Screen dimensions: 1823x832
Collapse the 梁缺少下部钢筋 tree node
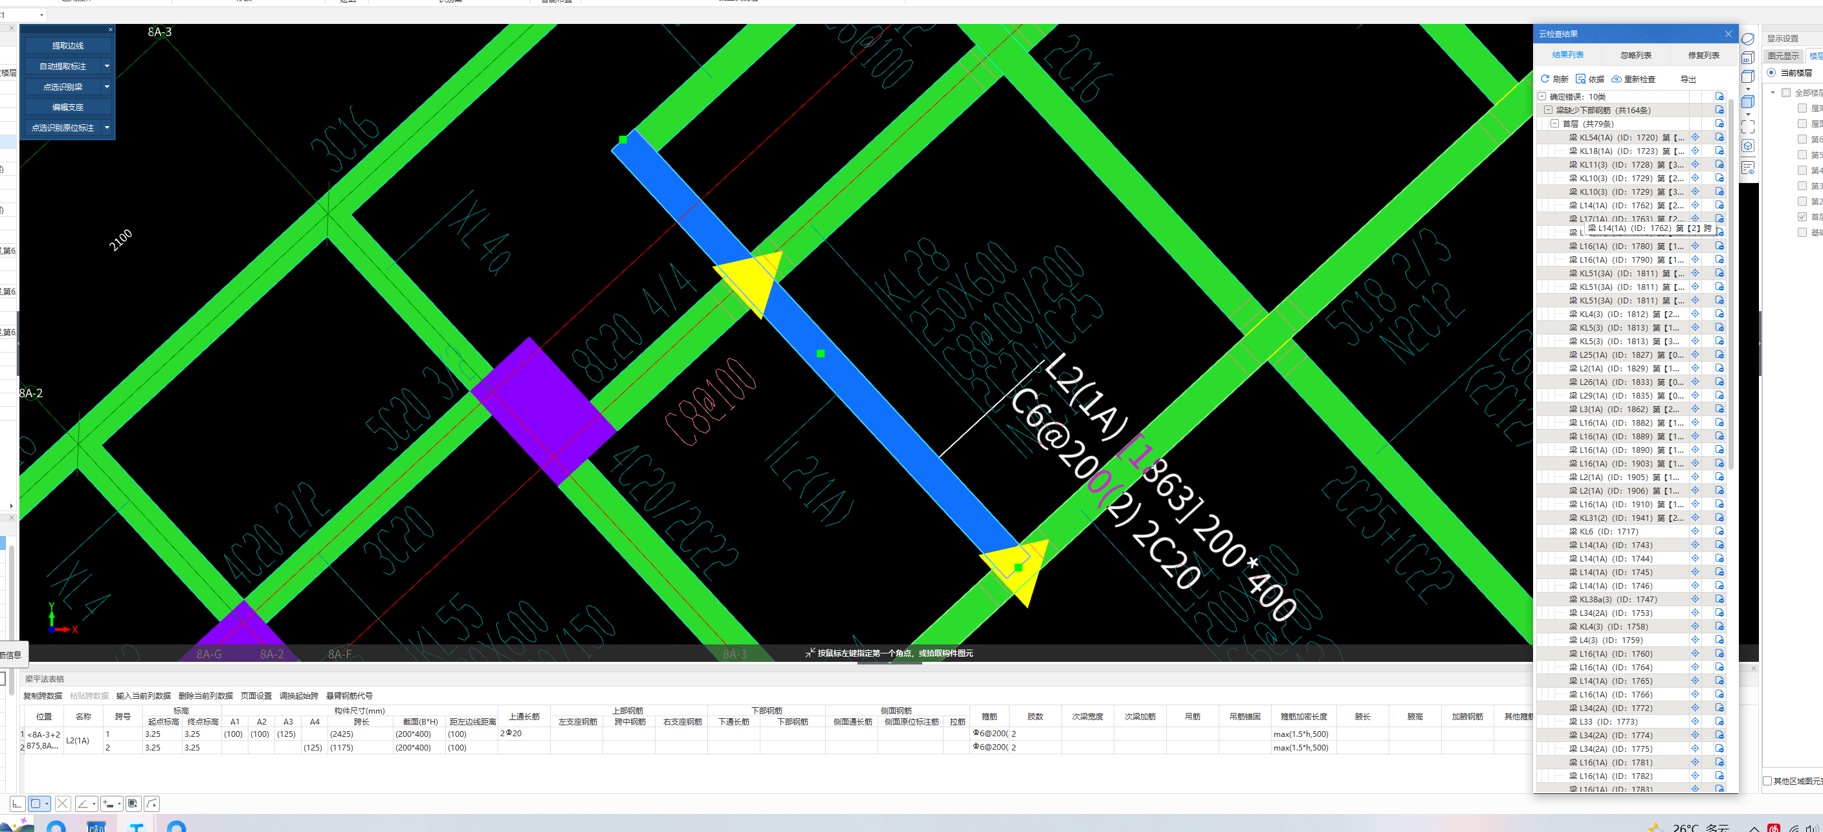tap(1548, 111)
